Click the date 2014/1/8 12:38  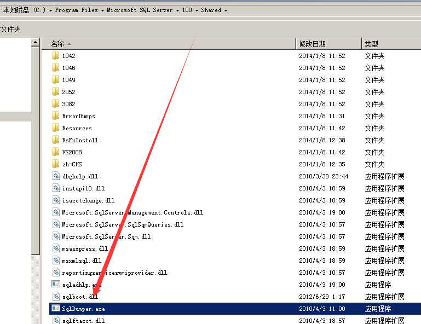322,140
